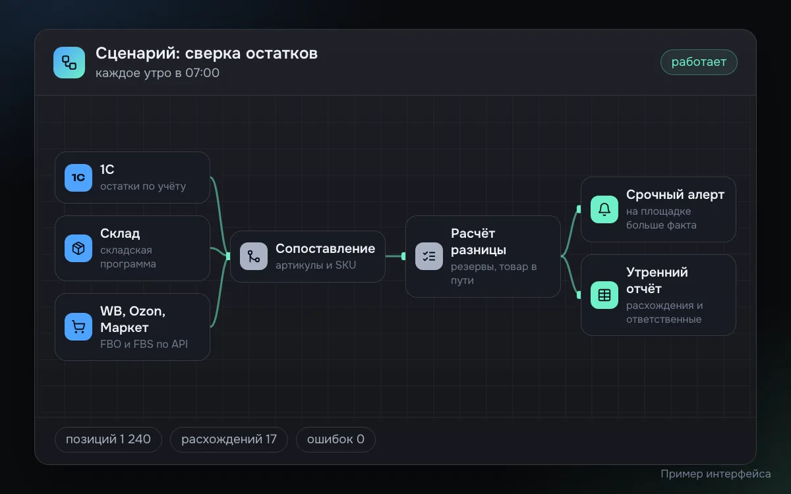Click на площадке больше факта text

coord(661,218)
